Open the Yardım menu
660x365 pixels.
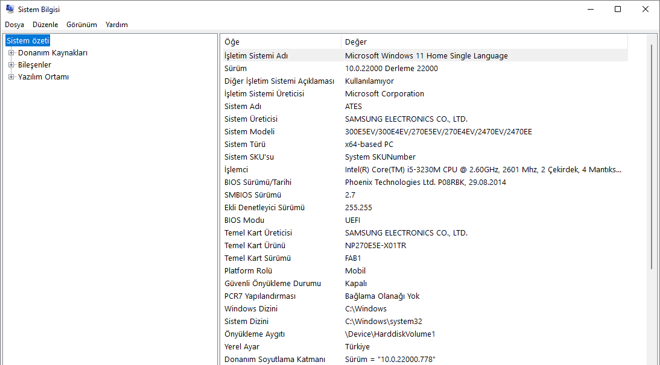point(116,24)
